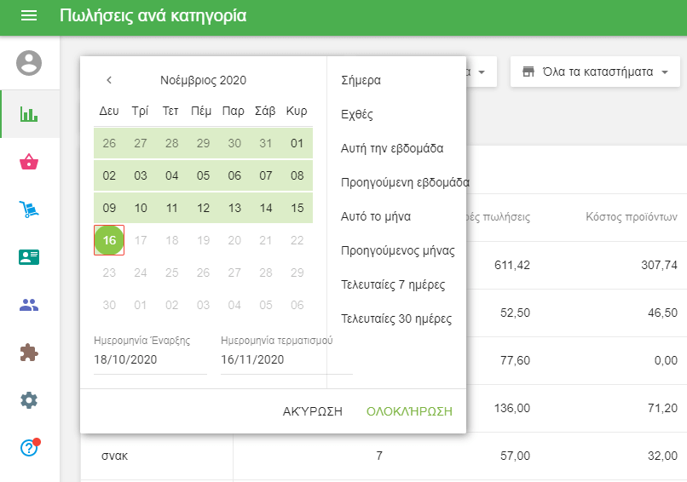Select Τελευταίες 7 ημέρες preset

(393, 284)
